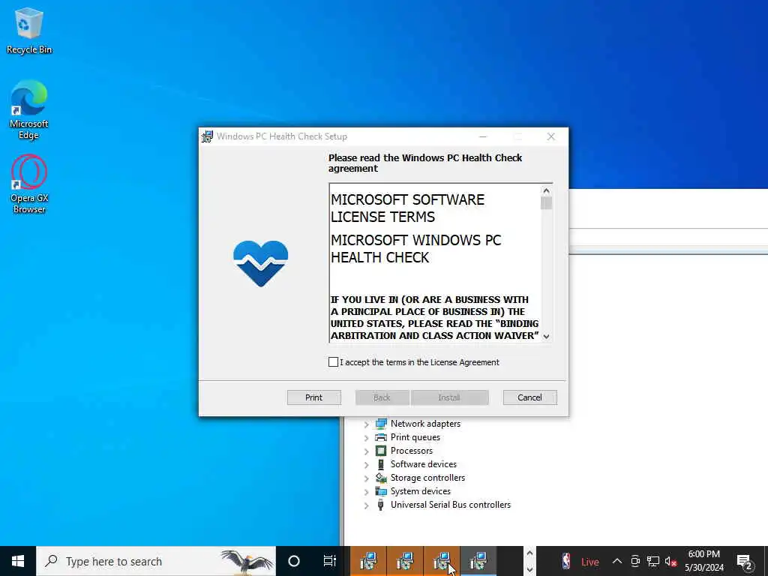Open the muted volume tray icon
Image resolution: width=768 pixels, height=576 pixels.
670,562
